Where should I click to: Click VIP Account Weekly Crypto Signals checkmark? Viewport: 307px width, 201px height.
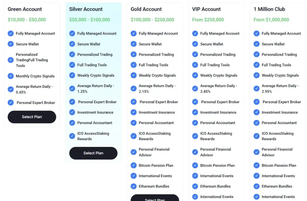click(x=195, y=75)
